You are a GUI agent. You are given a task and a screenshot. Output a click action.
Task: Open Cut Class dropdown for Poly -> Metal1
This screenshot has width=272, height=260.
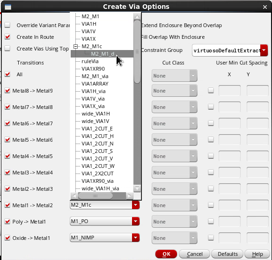175,221
